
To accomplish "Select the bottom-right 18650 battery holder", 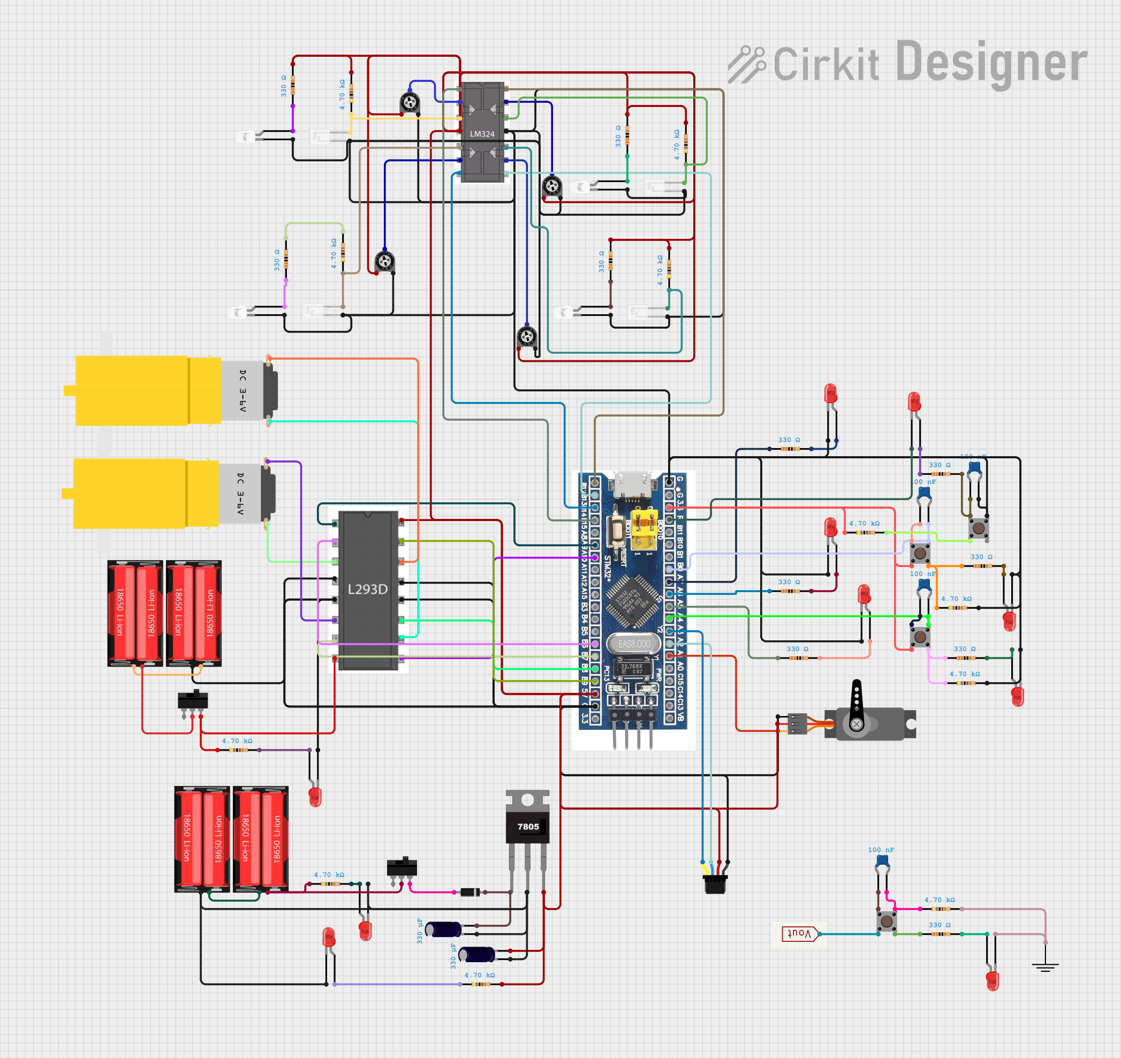I will point(261,839).
